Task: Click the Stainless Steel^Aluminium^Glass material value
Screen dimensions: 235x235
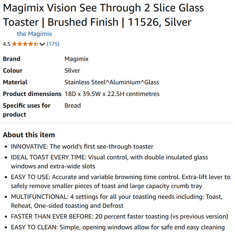Action: 112,82
